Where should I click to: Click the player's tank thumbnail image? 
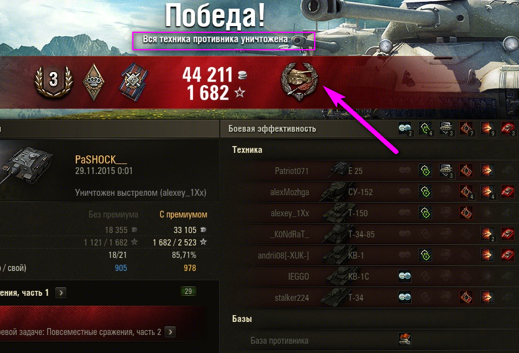(x=27, y=165)
